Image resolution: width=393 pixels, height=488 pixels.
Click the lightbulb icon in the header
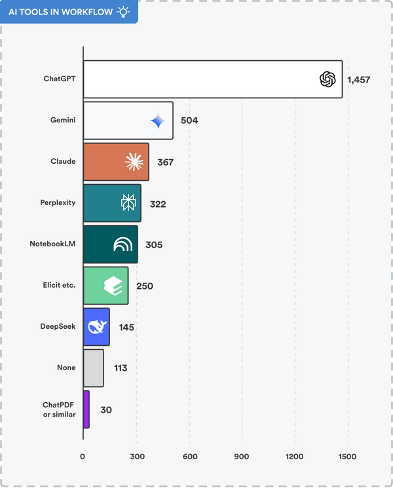123,12
